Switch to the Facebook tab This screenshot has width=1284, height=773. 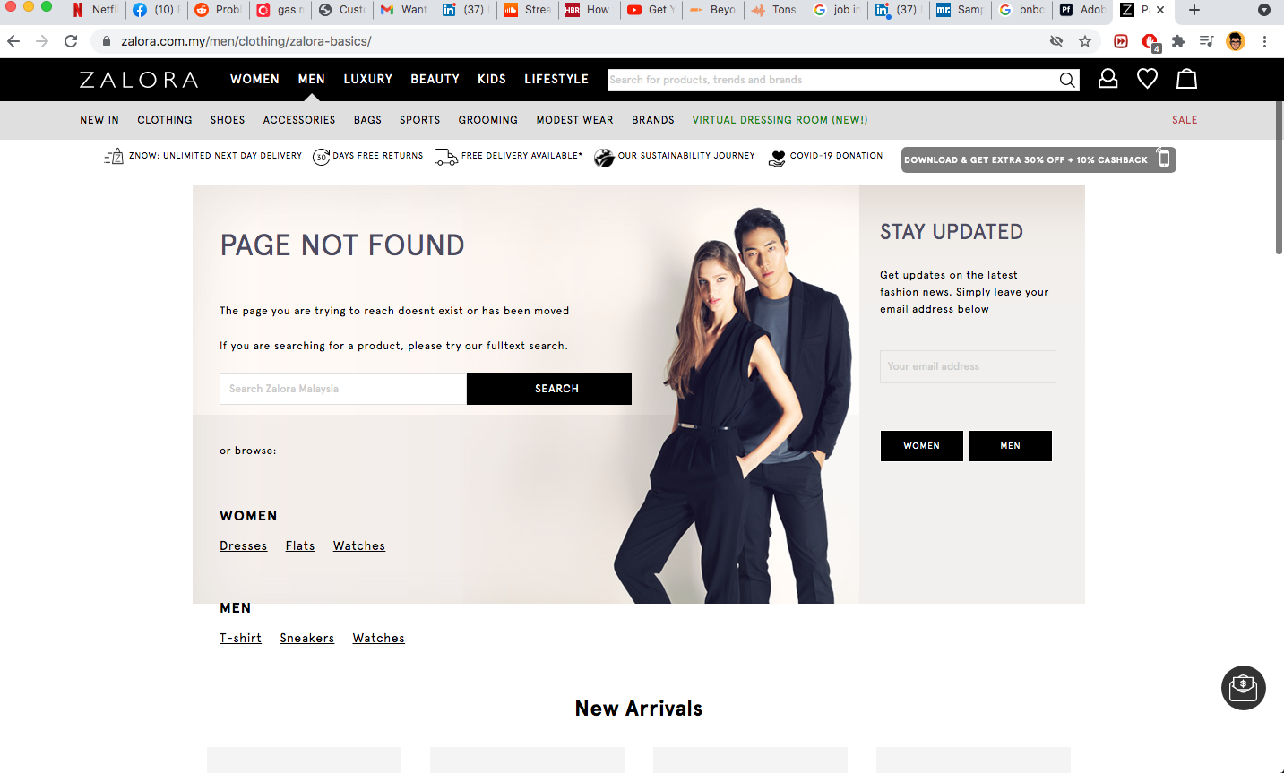click(156, 10)
